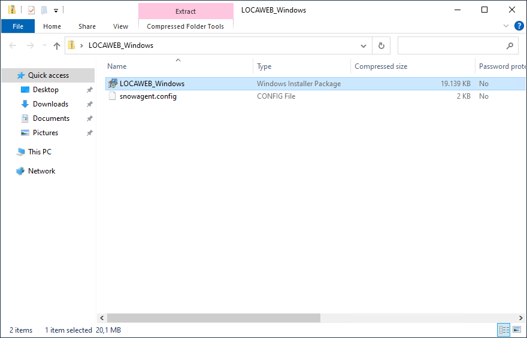Click the horizontal scrollbar right arrow

[x=520, y=318]
